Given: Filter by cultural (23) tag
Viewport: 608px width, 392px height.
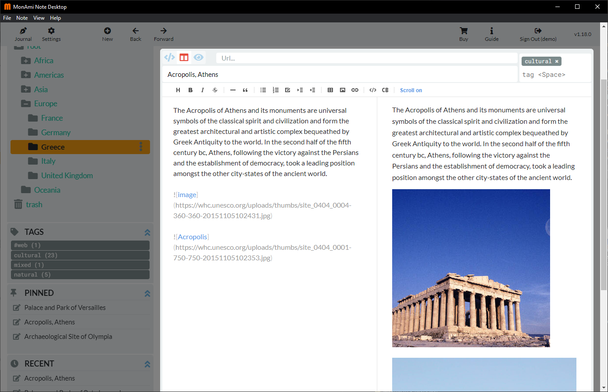Looking at the screenshot, I should (x=80, y=255).
